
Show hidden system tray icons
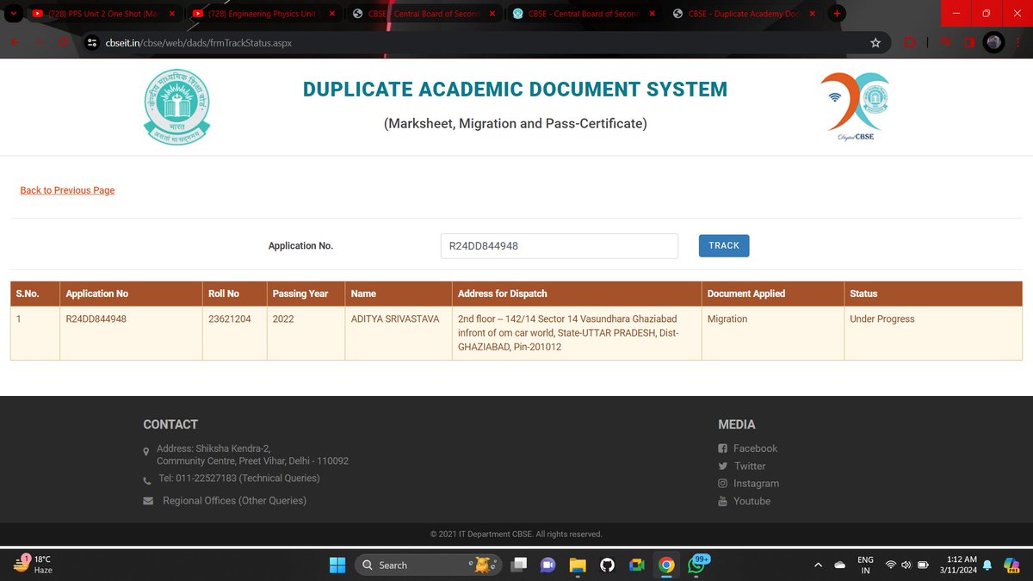(x=817, y=565)
